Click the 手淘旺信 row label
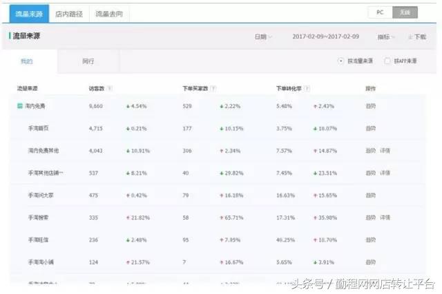The width and height of the screenshot is (442, 294). pos(39,240)
